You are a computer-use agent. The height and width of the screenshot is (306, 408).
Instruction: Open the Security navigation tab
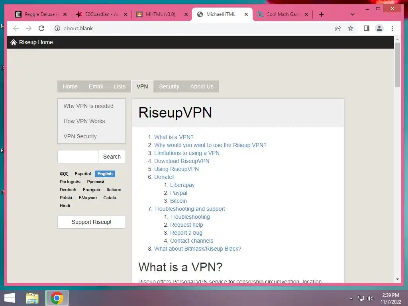pyautogui.click(x=169, y=86)
